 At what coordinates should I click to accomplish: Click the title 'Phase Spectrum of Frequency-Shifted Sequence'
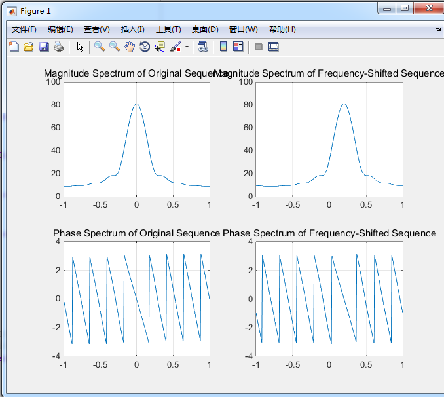coord(329,233)
